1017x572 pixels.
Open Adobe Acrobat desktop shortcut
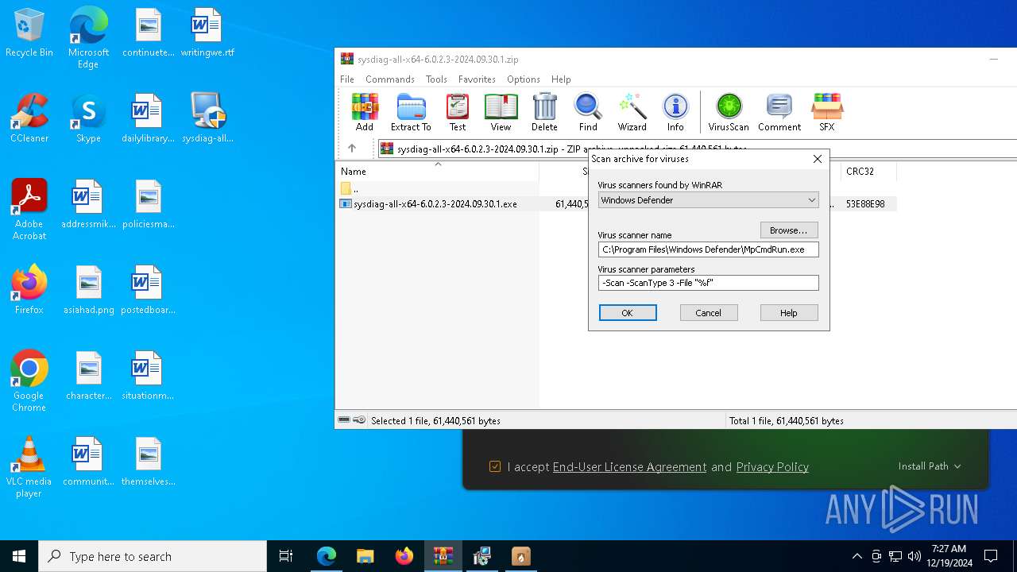tap(29, 210)
